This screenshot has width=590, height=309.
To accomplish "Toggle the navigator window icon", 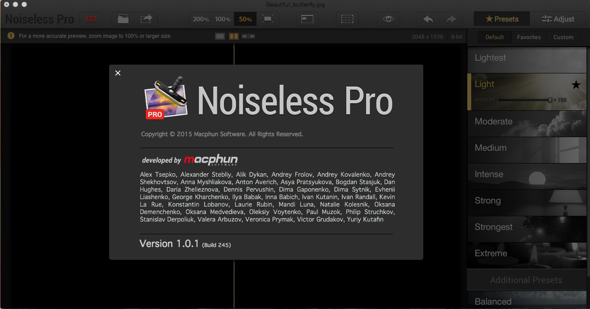I will 307,19.
